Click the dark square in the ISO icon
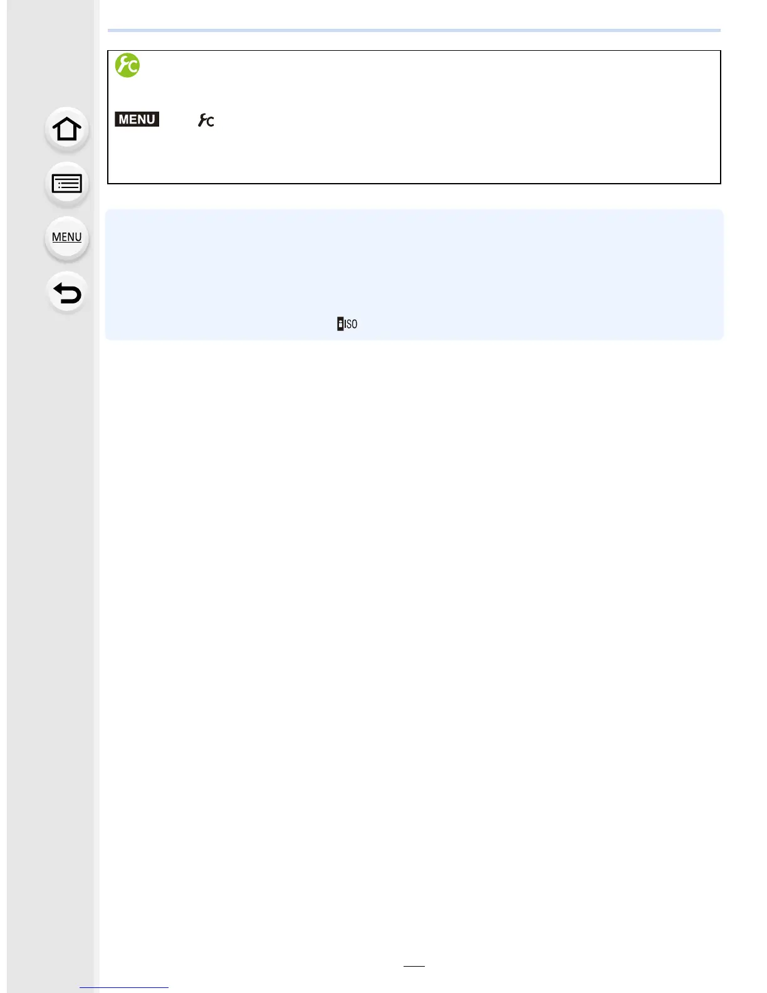Screen dimensions: 767x993 click(x=340, y=324)
